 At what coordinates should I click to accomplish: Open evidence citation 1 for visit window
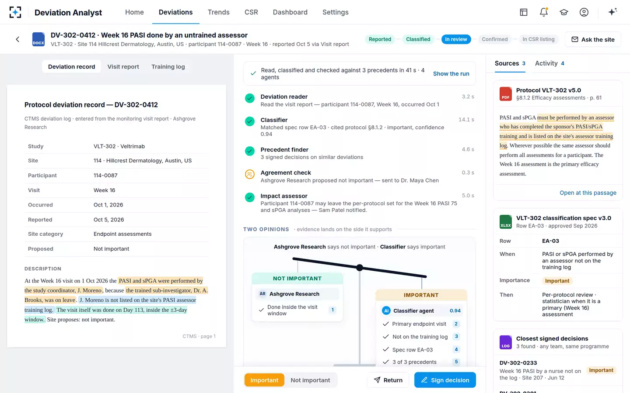coord(332,310)
